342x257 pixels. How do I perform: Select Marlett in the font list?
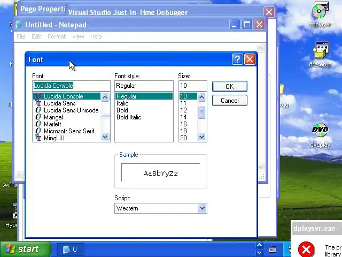click(x=67, y=124)
